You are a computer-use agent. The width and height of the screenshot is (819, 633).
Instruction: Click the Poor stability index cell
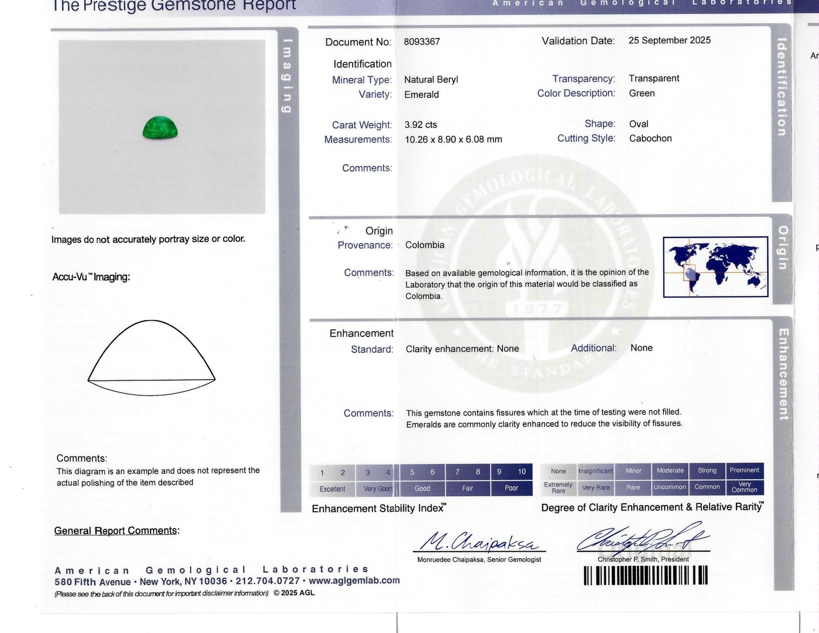(511, 488)
